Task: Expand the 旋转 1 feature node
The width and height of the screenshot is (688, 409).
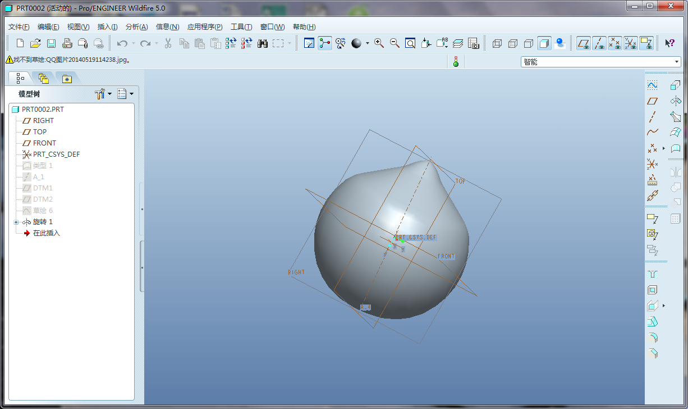Action: pyautogui.click(x=15, y=221)
